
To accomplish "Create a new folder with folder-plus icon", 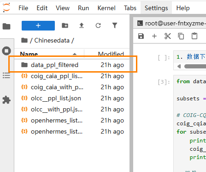I will (65, 25).
